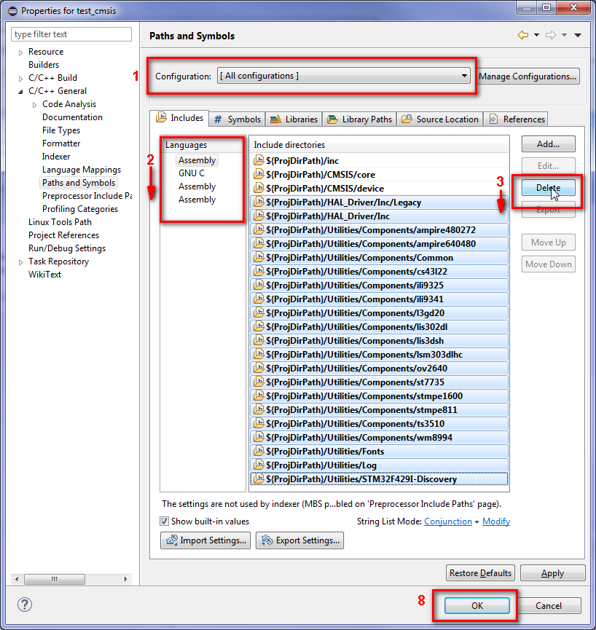The image size is (596, 630).
Task: Expand the Resource tree node
Action: 21,52
